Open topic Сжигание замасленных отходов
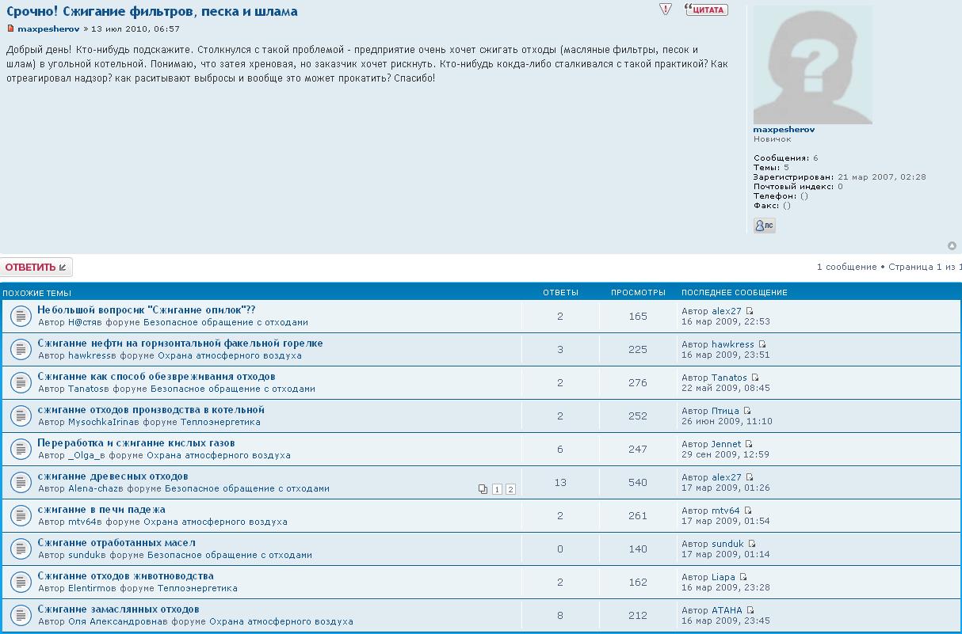The image size is (962, 634). pos(118,609)
